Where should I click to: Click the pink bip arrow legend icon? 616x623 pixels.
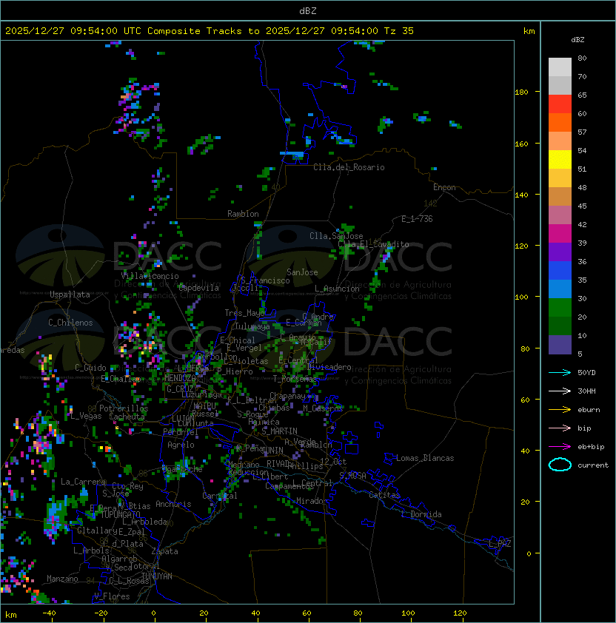(x=560, y=428)
